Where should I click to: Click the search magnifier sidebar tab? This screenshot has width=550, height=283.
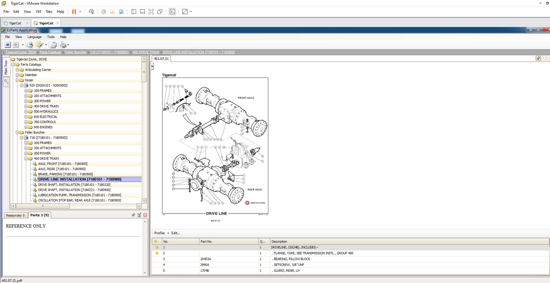point(6,82)
